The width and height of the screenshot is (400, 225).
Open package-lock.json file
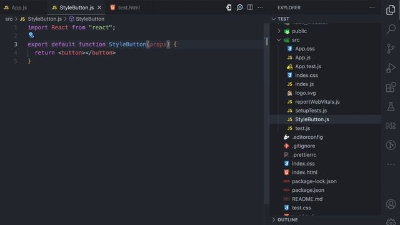(314, 181)
